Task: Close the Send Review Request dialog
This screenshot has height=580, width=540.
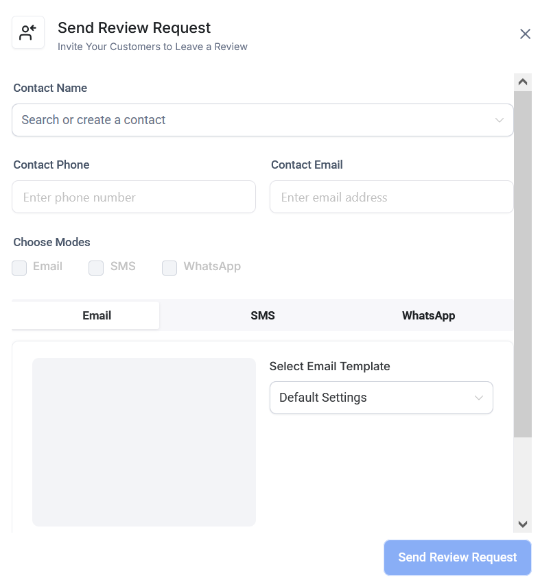Action: pyautogui.click(x=525, y=34)
